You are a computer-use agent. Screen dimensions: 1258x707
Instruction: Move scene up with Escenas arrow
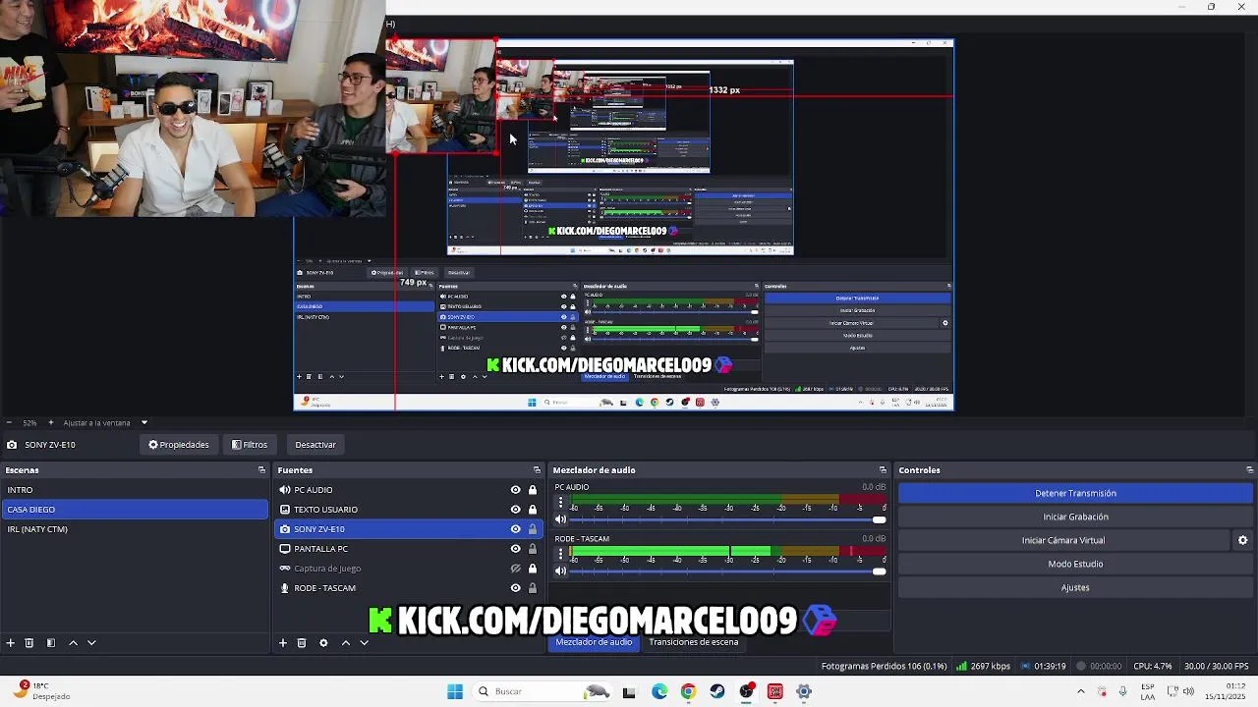coord(73,642)
